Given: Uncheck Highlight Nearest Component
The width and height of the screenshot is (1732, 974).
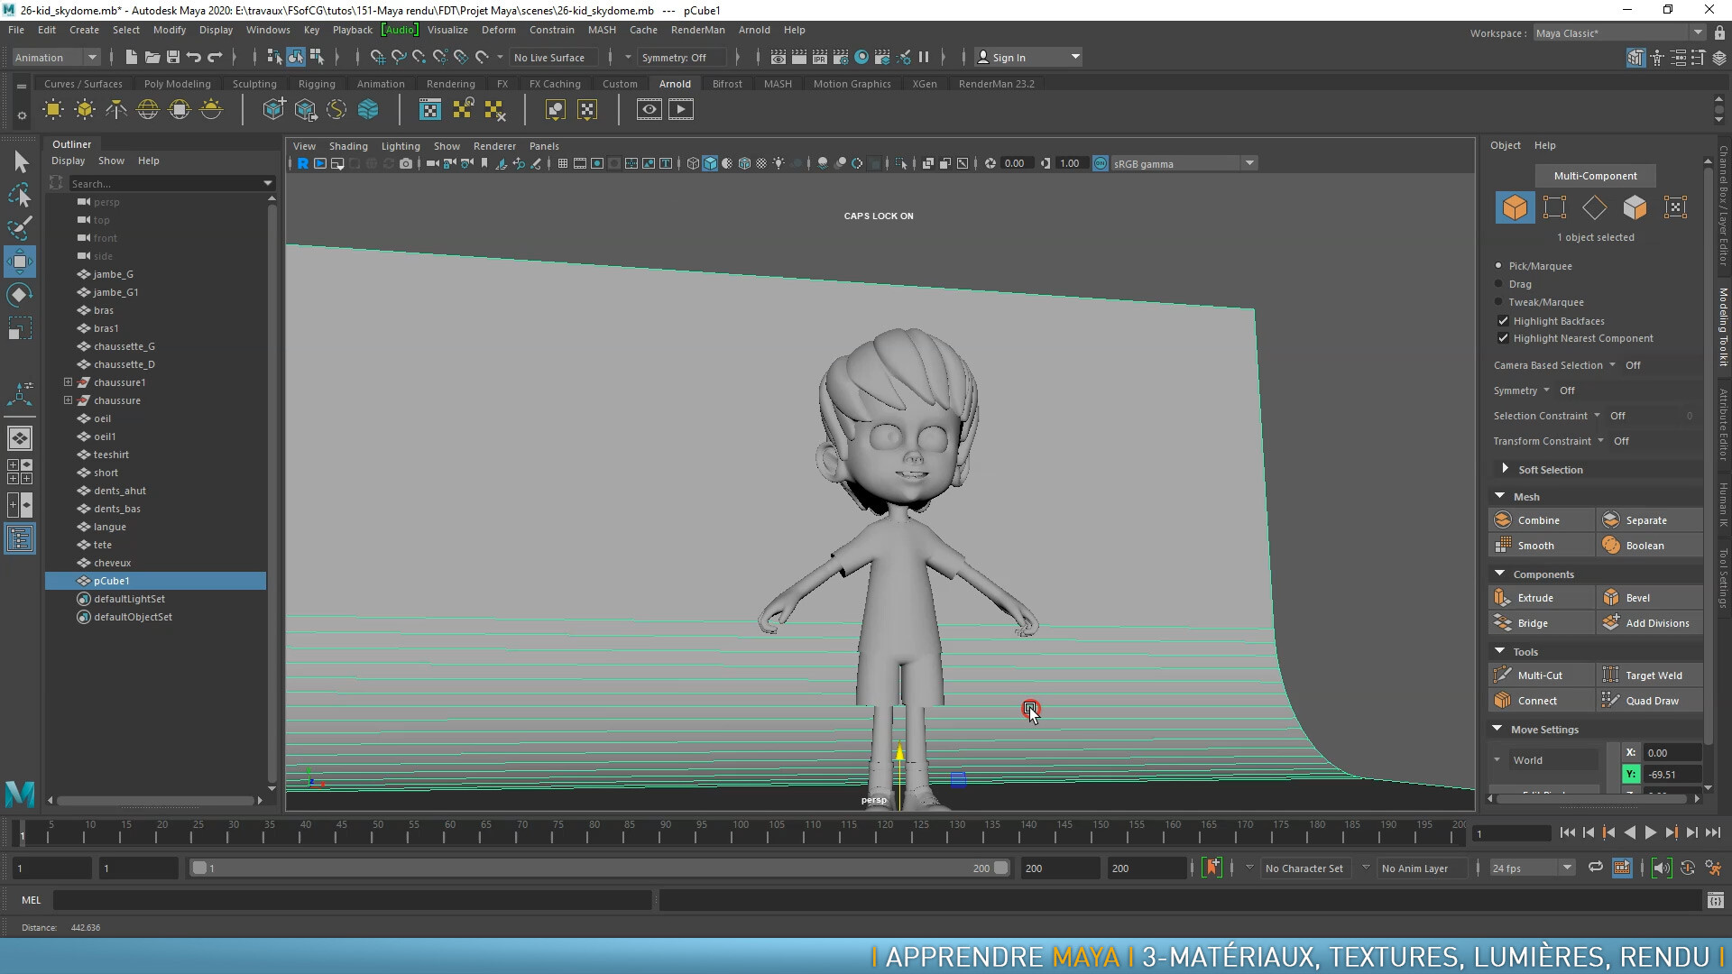Looking at the screenshot, I should 1503,338.
